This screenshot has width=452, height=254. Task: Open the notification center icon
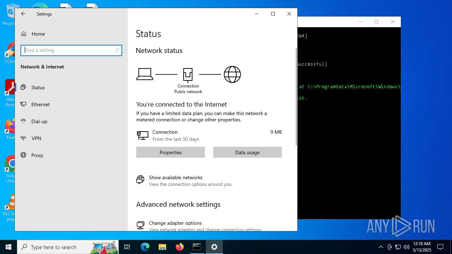tap(440, 247)
